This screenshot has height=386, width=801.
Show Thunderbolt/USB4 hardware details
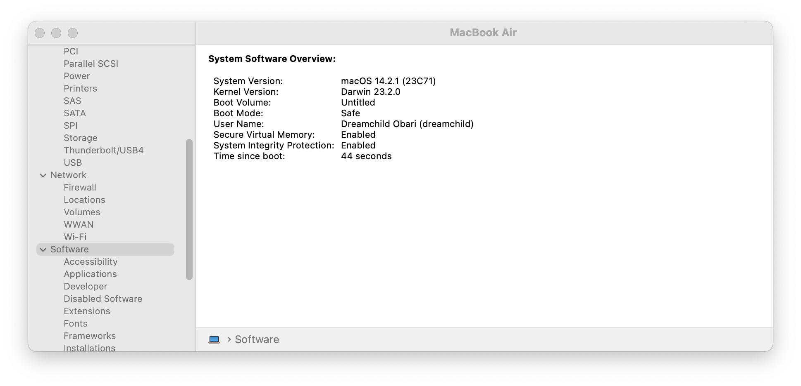click(x=104, y=150)
